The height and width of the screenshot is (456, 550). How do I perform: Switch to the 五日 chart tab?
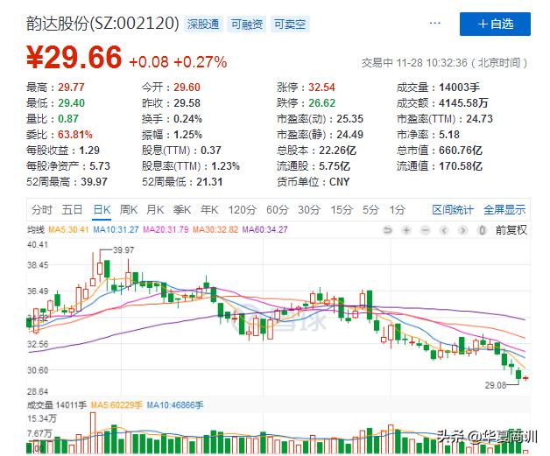pyautogui.click(x=72, y=209)
